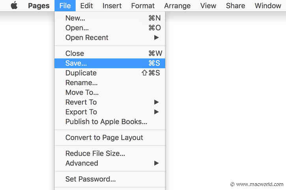286x190 pixels.
Task: Open the Edit menu
Action: [x=86, y=6]
